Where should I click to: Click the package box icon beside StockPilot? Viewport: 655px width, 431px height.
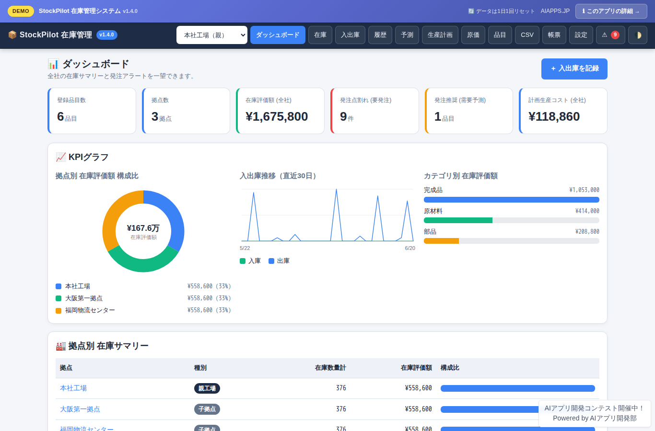tap(12, 35)
